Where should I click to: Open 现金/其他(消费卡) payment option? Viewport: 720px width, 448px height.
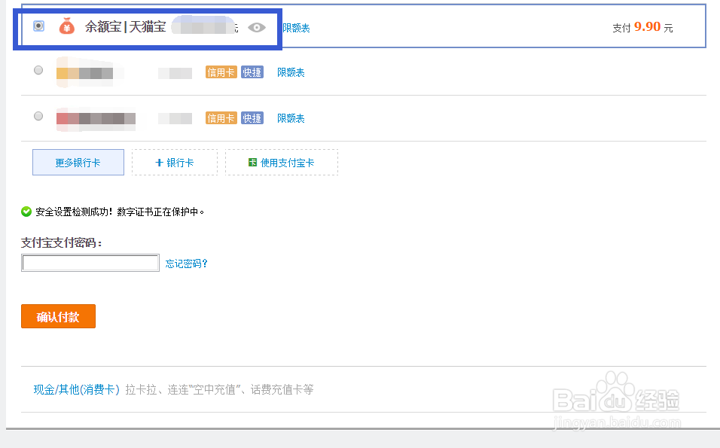pos(76,390)
